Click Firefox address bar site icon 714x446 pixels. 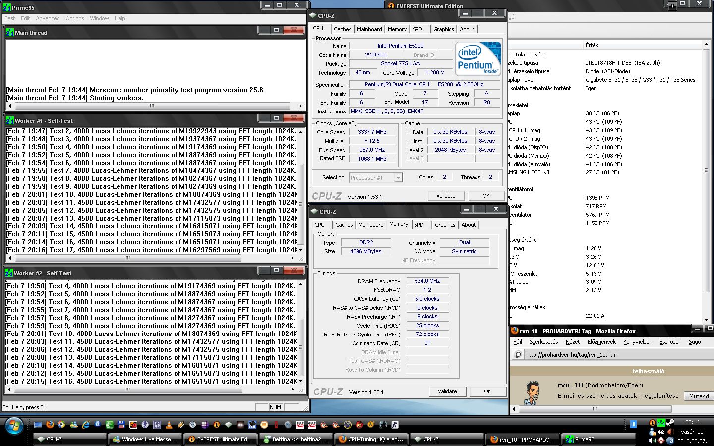(518, 354)
